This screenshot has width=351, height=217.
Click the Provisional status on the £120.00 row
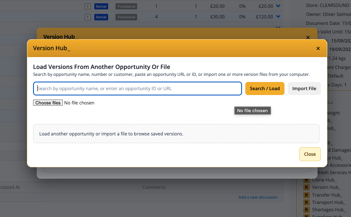tap(126, 17)
